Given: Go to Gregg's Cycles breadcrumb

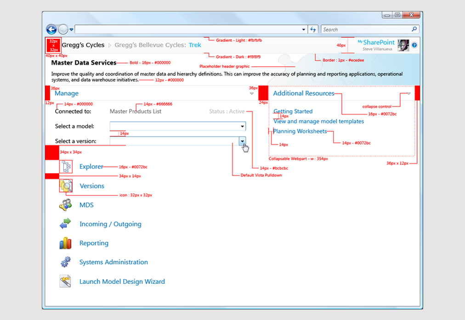Looking at the screenshot, I should 83,45.
